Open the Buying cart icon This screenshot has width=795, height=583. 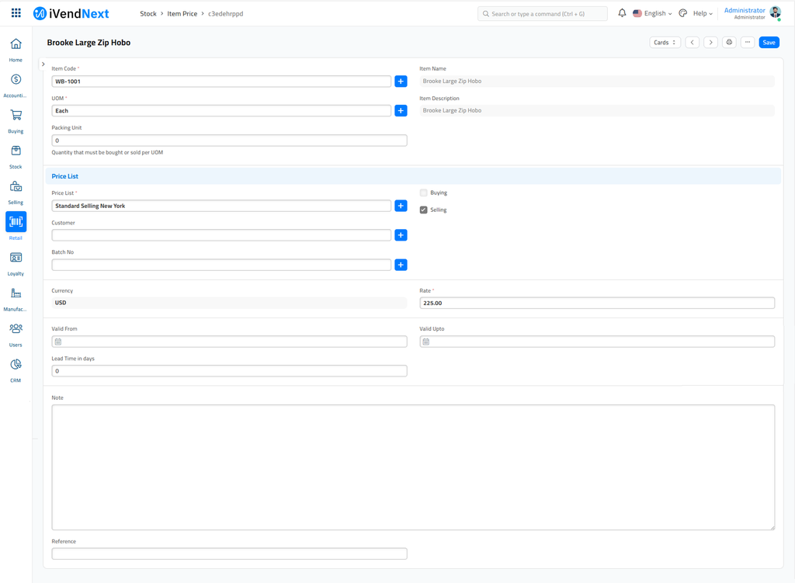click(16, 116)
